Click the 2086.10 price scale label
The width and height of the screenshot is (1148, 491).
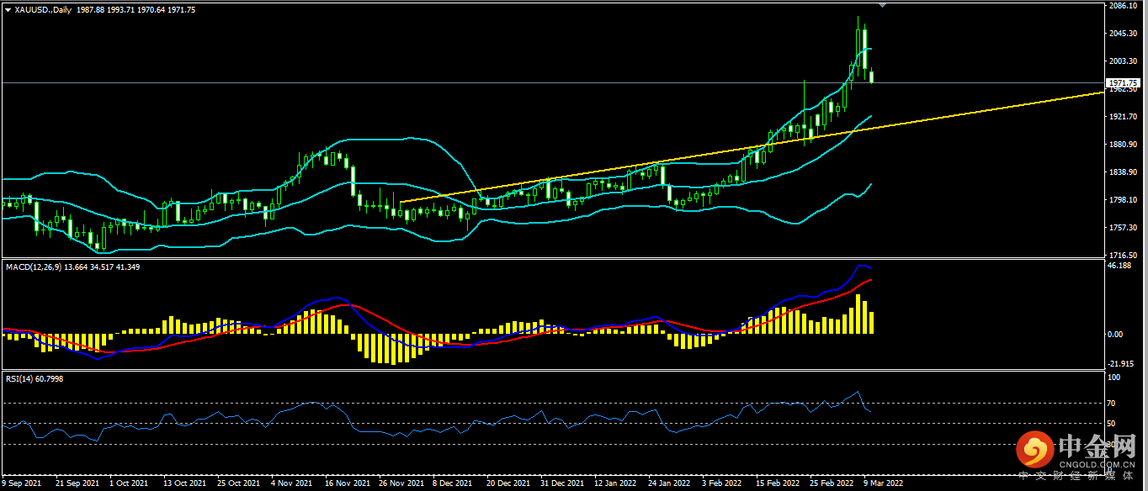pos(1124,6)
